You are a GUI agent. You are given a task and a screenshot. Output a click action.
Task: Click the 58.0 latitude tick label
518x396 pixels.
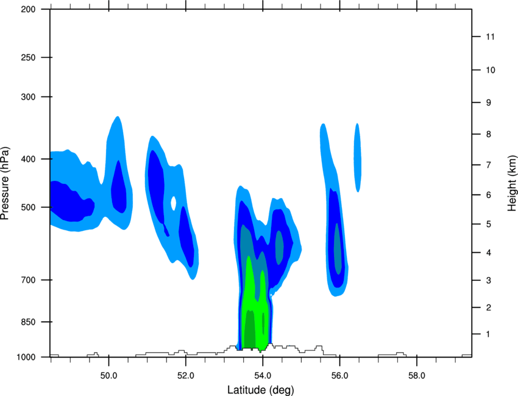(x=417, y=376)
